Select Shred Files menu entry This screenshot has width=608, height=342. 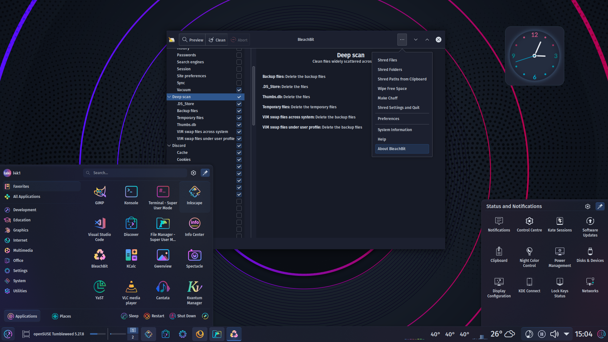pos(402,60)
